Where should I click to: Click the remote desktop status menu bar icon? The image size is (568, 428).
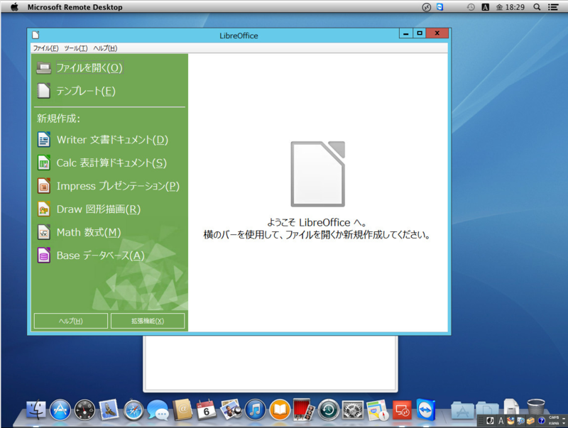click(x=427, y=7)
